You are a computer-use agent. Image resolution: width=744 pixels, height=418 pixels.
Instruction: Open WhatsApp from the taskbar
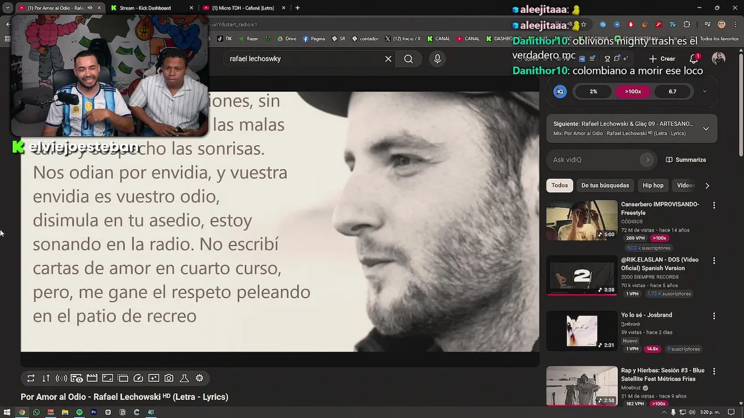pyautogui.click(x=36, y=412)
